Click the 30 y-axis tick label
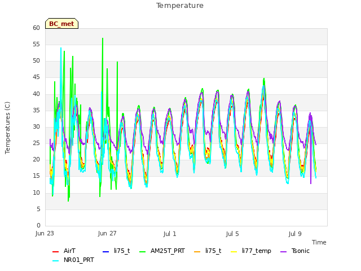Viewport: 361px width, 271px height. coord(36,126)
